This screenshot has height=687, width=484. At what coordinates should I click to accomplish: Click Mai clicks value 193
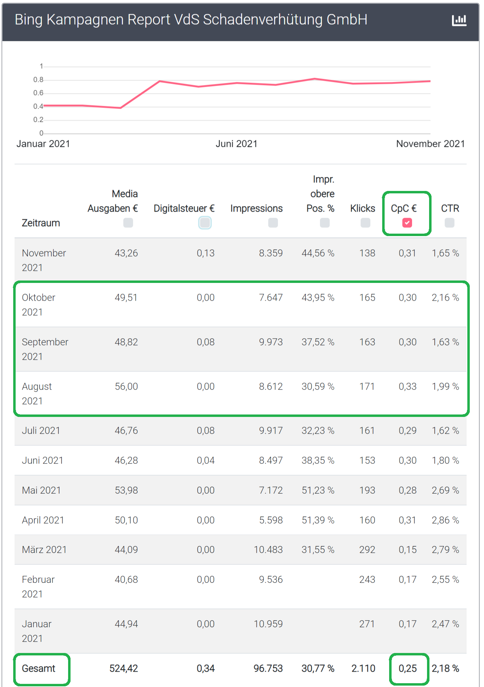[x=367, y=490]
